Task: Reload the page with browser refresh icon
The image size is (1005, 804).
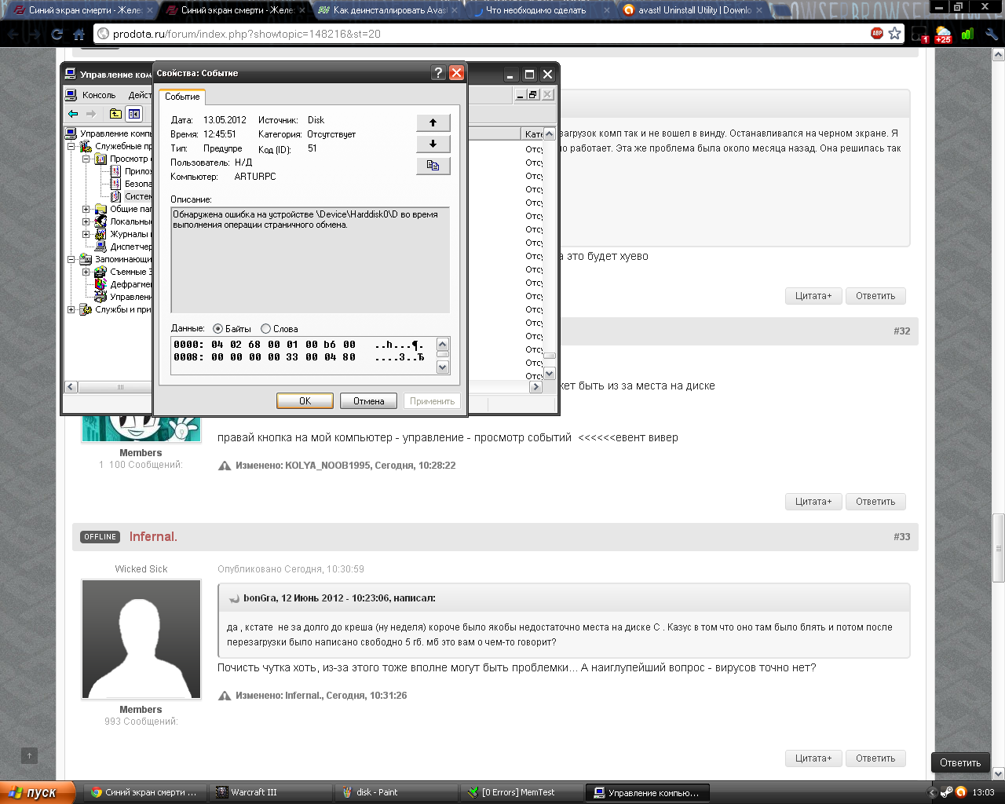Action: [x=57, y=34]
